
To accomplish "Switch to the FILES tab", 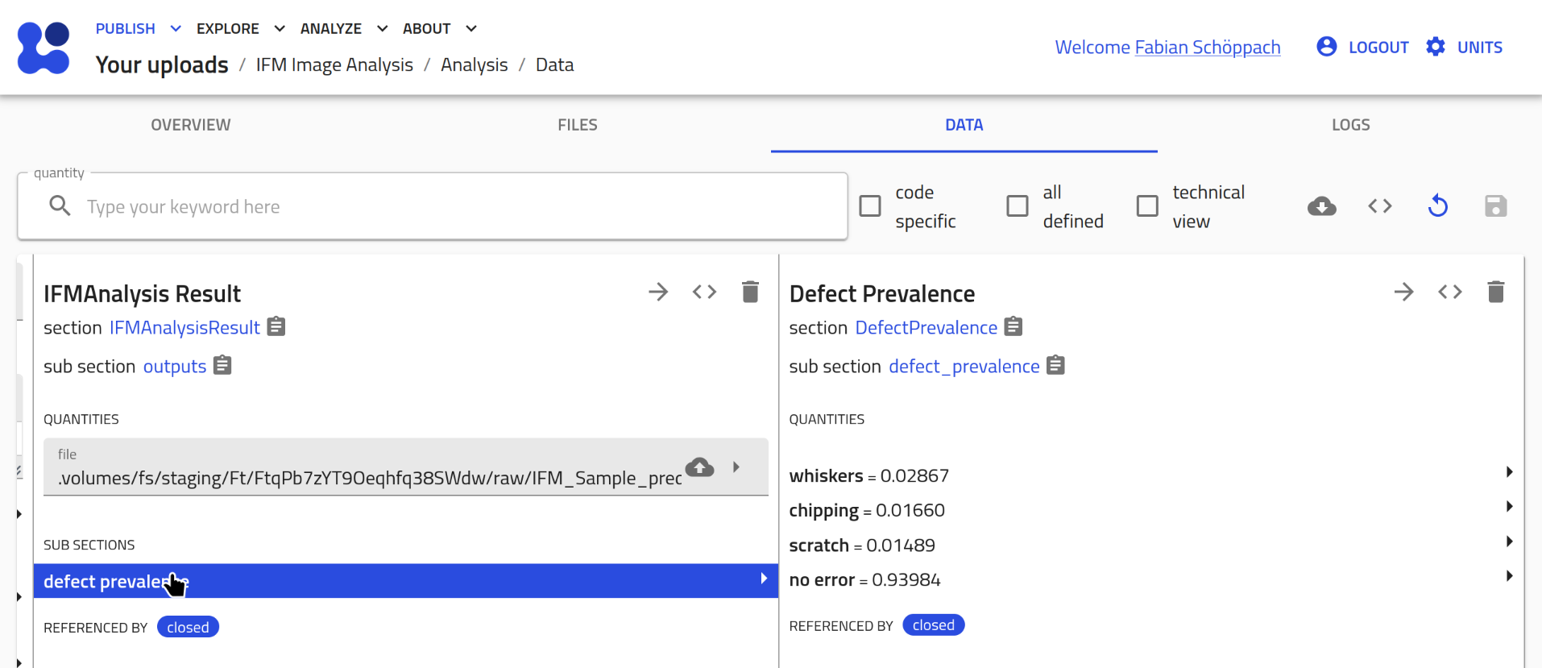I will coord(578,125).
